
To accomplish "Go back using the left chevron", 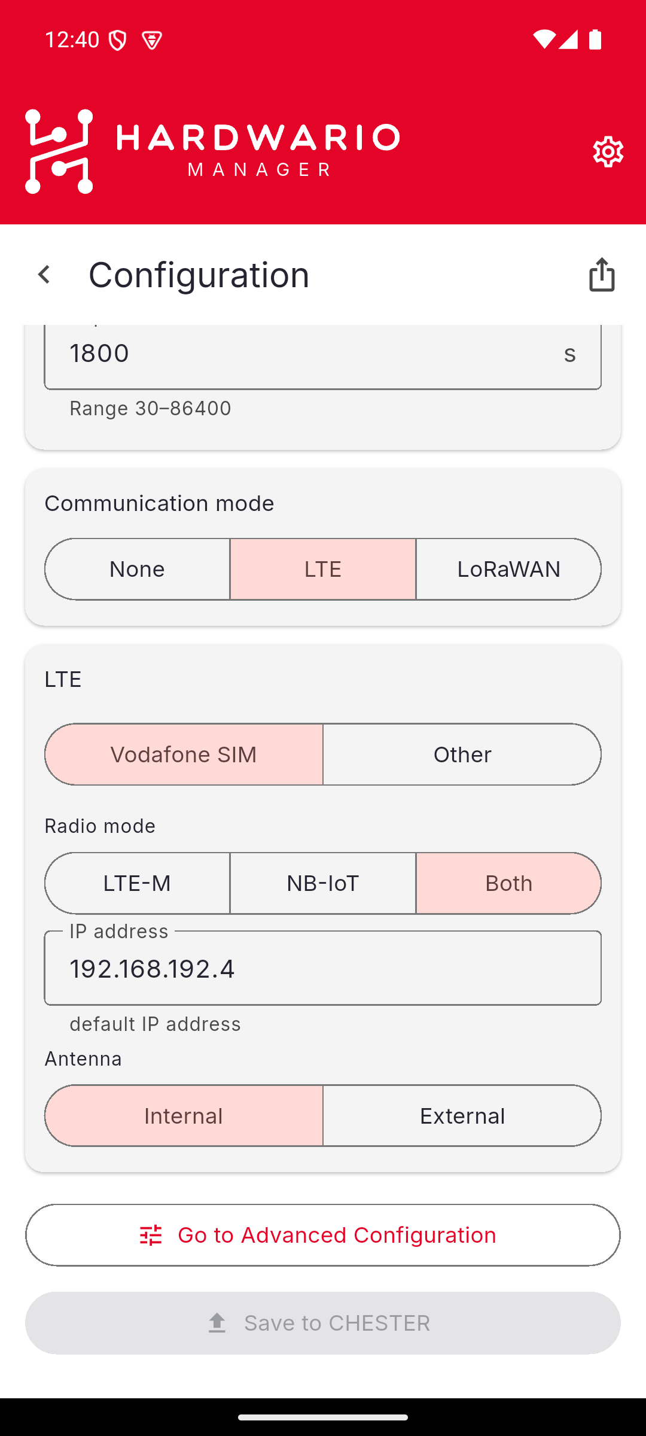I will click(44, 275).
